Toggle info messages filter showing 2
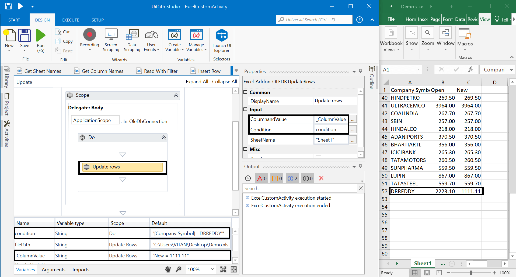Viewport: 516px width, 277px height. pos(292,178)
